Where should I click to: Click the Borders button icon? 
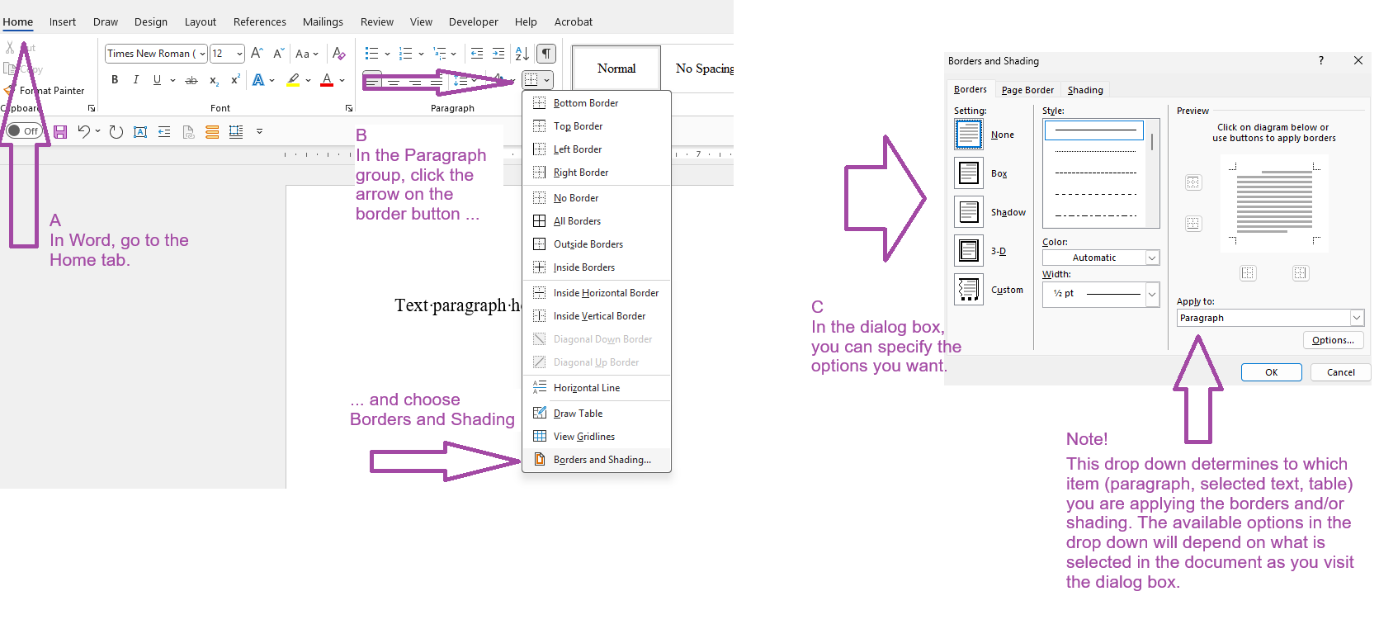tap(531, 80)
